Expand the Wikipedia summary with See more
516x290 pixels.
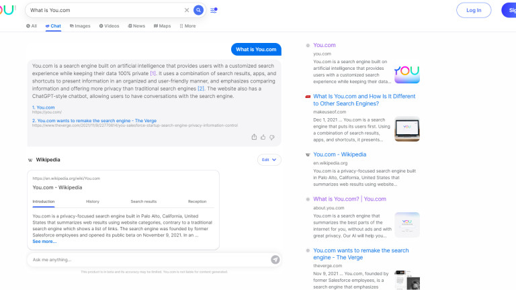tap(44, 241)
